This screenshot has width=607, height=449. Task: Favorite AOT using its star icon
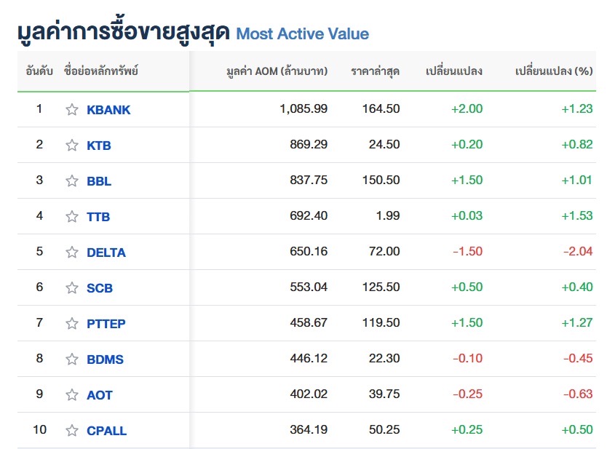(71, 395)
